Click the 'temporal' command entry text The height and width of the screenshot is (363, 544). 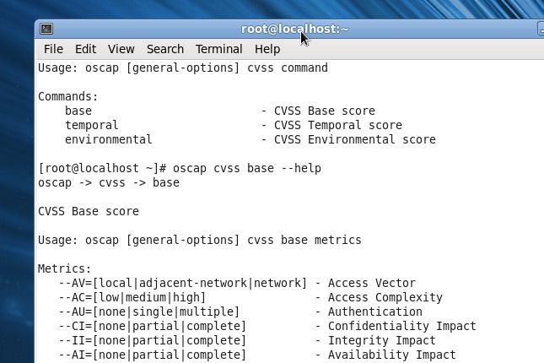[92, 125]
